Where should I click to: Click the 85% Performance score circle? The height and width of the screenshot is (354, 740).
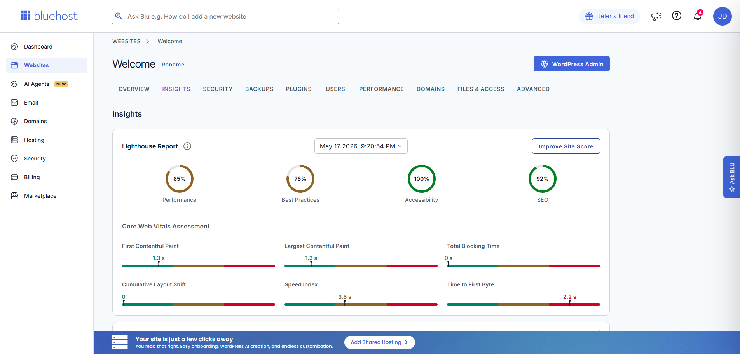click(x=180, y=179)
